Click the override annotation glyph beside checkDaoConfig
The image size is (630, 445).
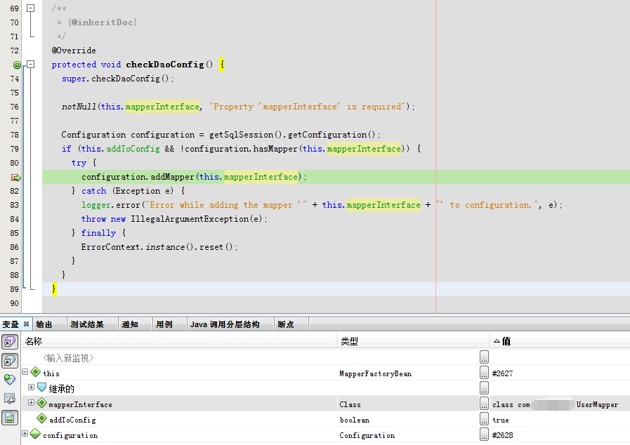17,65
